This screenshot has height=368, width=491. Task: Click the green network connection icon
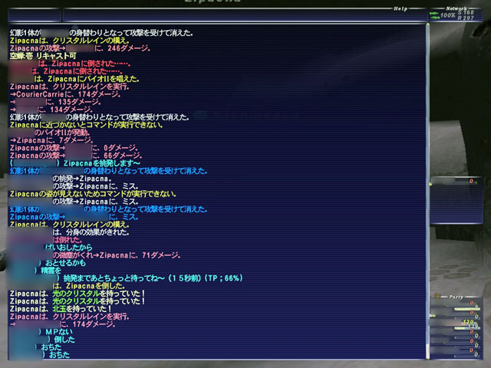click(x=434, y=15)
